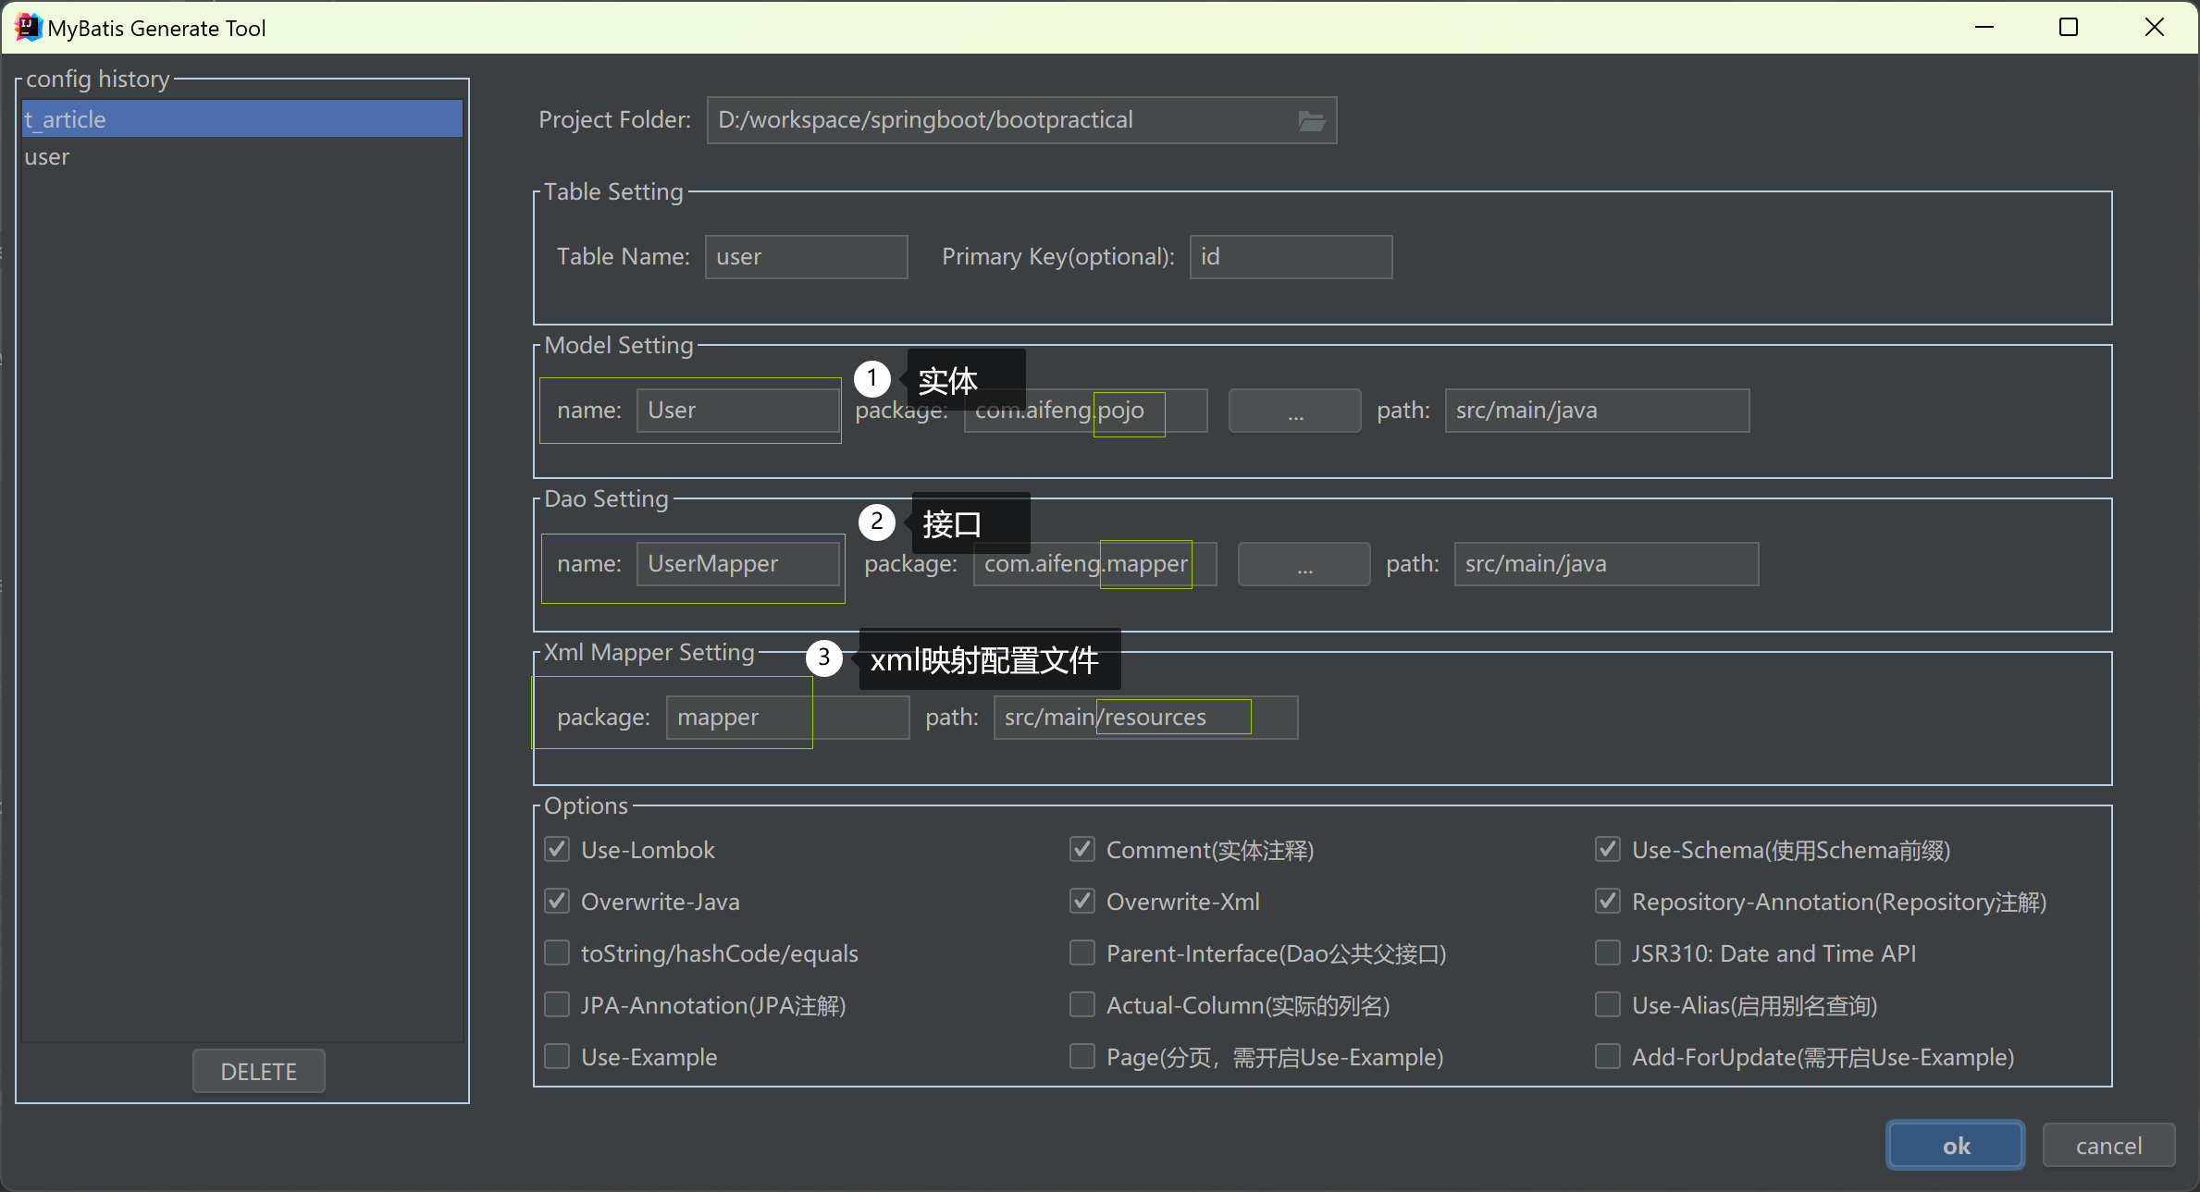
Task: Enable Actual-Column checkbox
Action: tap(1082, 1005)
